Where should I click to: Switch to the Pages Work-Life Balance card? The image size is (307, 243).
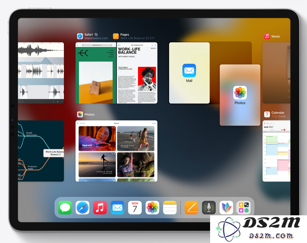pyautogui.click(x=137, y=73)
